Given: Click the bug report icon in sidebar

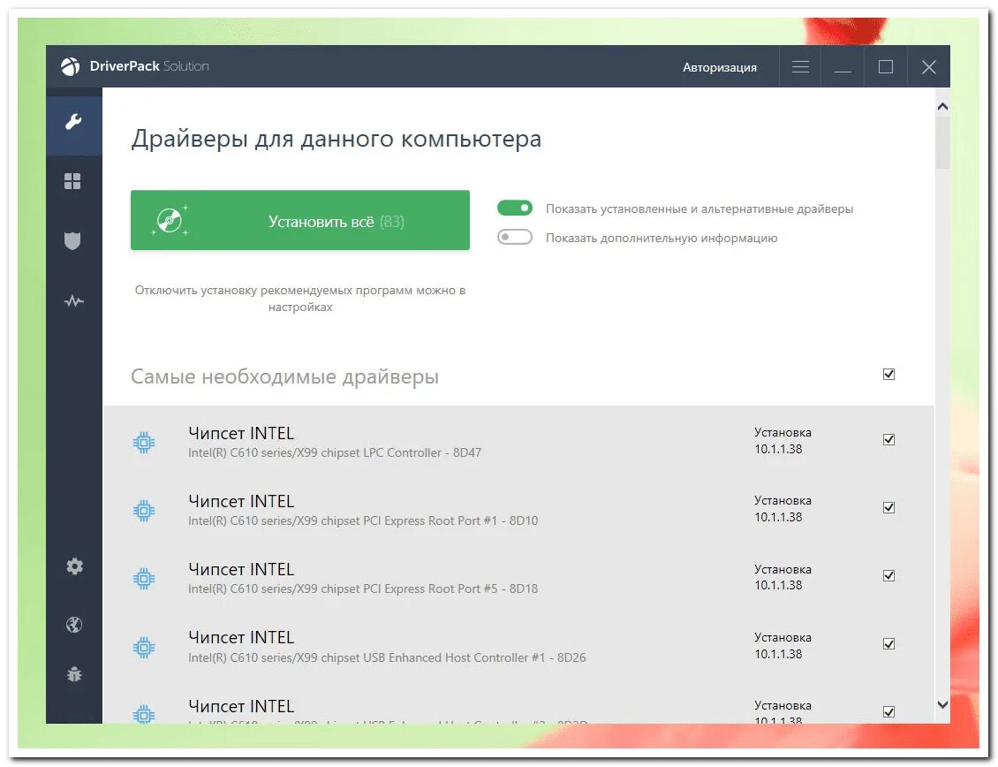Looking at the screenshot, I should click(74, 674).
